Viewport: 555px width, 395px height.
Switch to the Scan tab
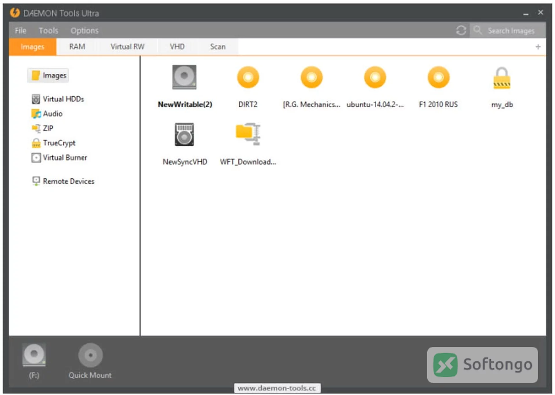tap(218, 47)
